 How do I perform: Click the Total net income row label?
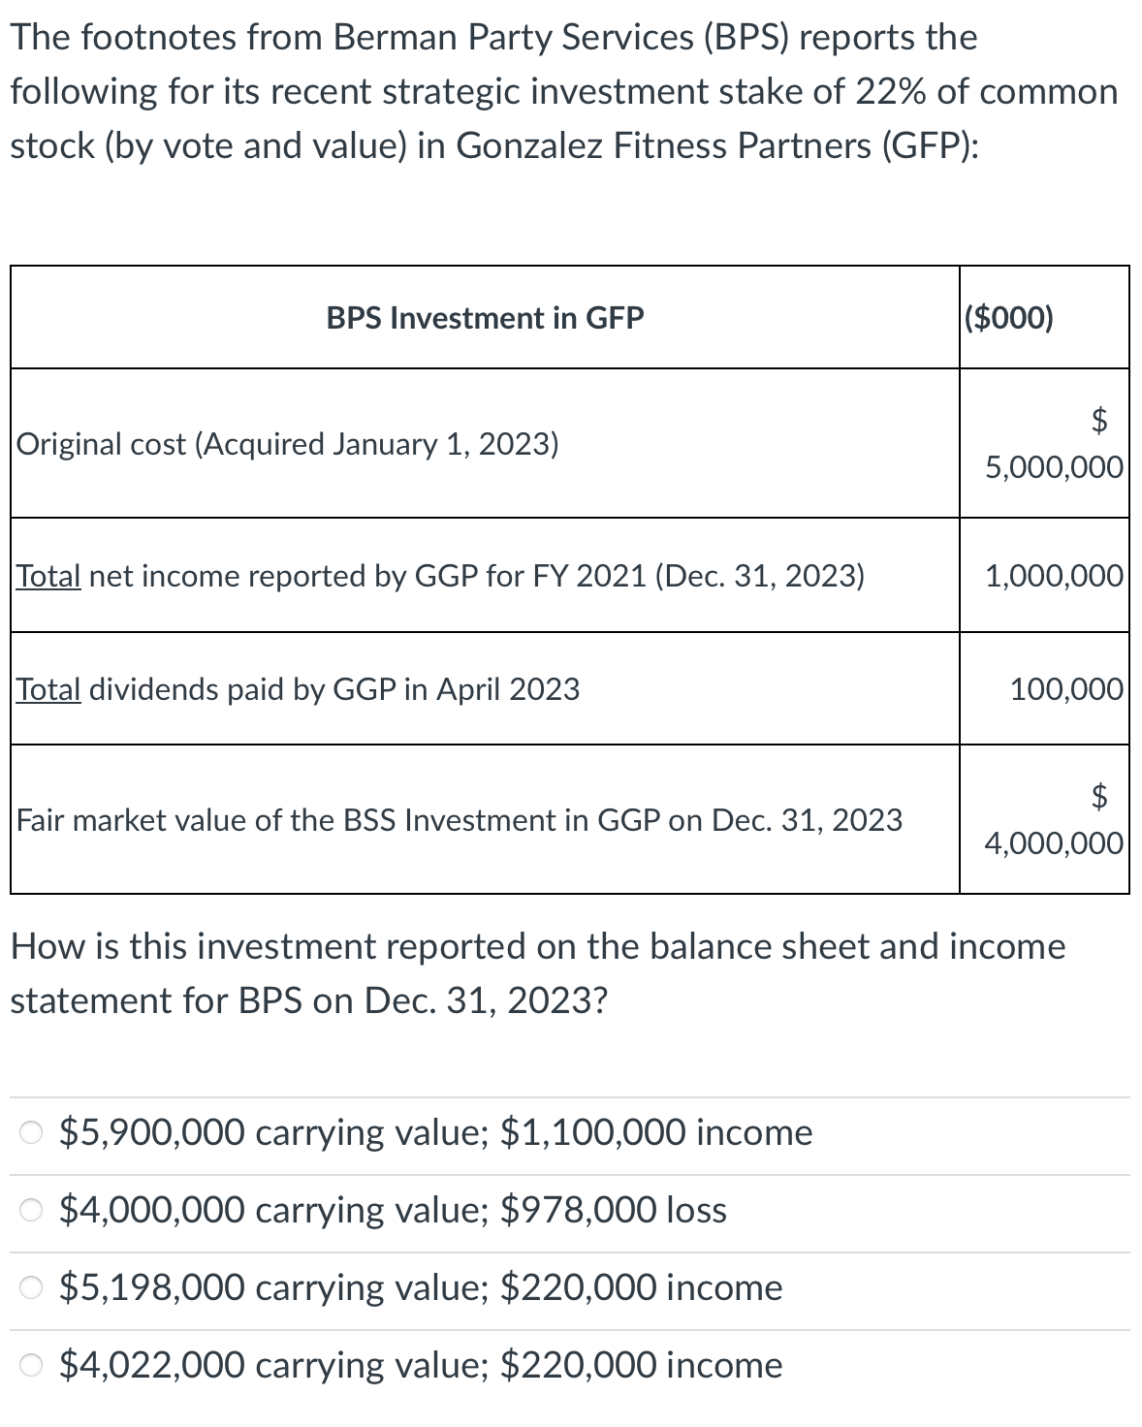coord(439,576)
